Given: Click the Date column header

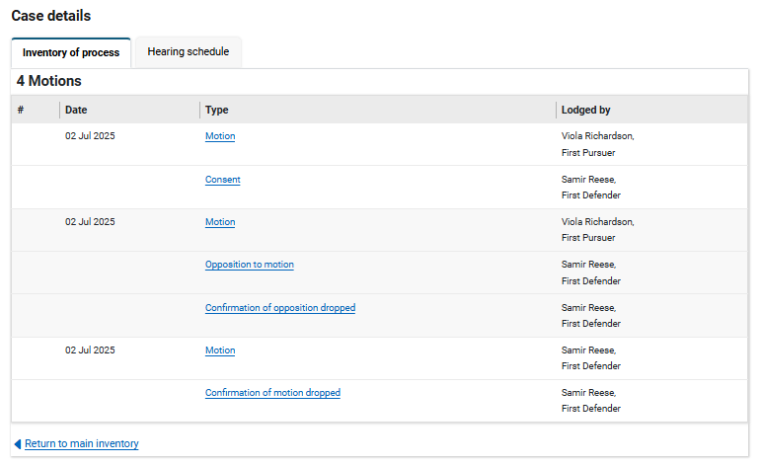Looking at the screenshot, I should 76,110.
